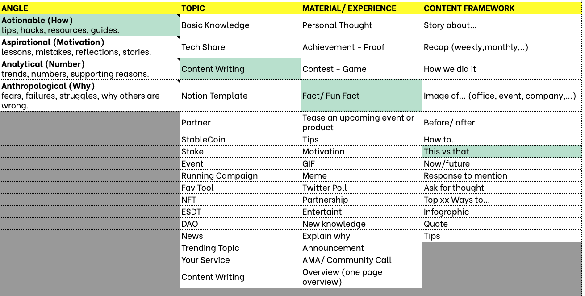The width and height of the screenshot is (585, 296).
Task: Select the Analytical (Number) angle cell
Action: [89, 69]
